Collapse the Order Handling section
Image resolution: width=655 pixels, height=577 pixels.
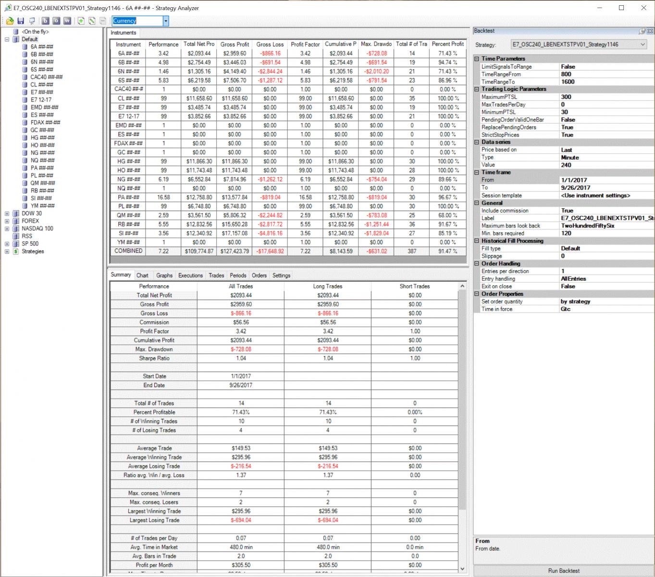pos(477,263)
